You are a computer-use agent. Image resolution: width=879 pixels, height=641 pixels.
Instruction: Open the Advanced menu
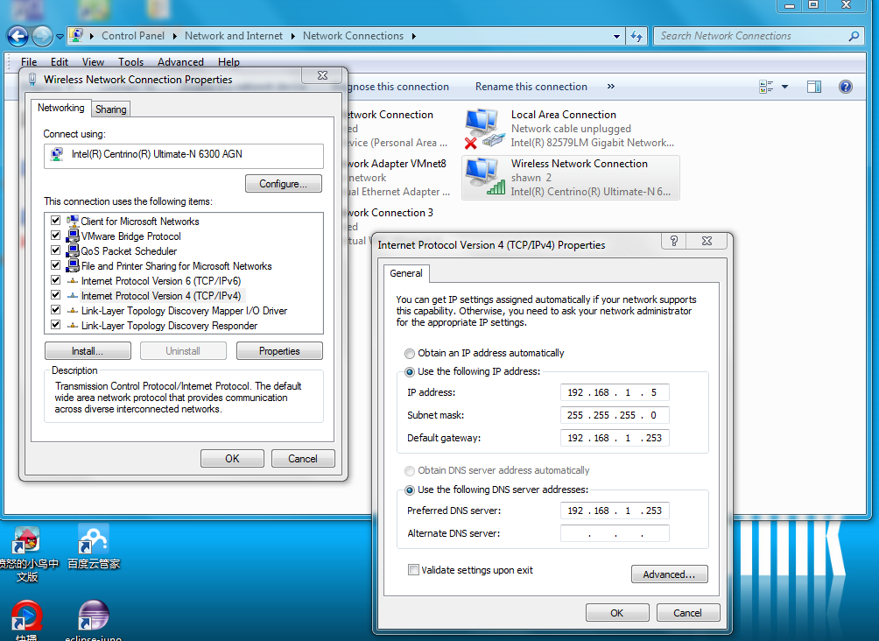tap(180, 61)
